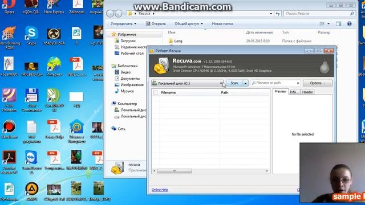Screen dimensions: 365x205
Task: Launch Total Commander desktop icon
Action: coord(32,100)
